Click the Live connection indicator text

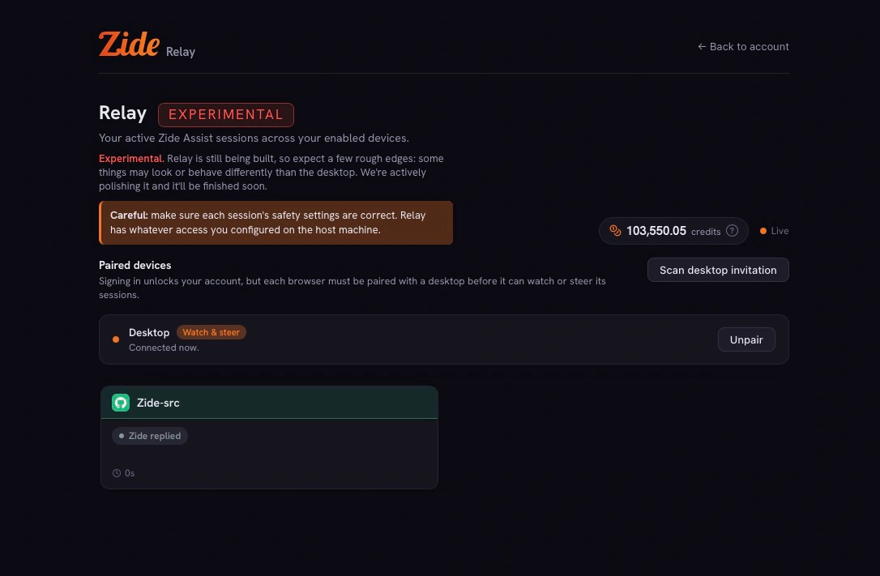point(780,231)
